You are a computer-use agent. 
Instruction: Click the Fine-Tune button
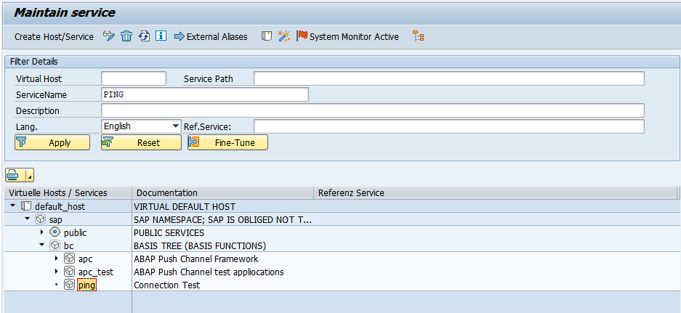[227, 143]
